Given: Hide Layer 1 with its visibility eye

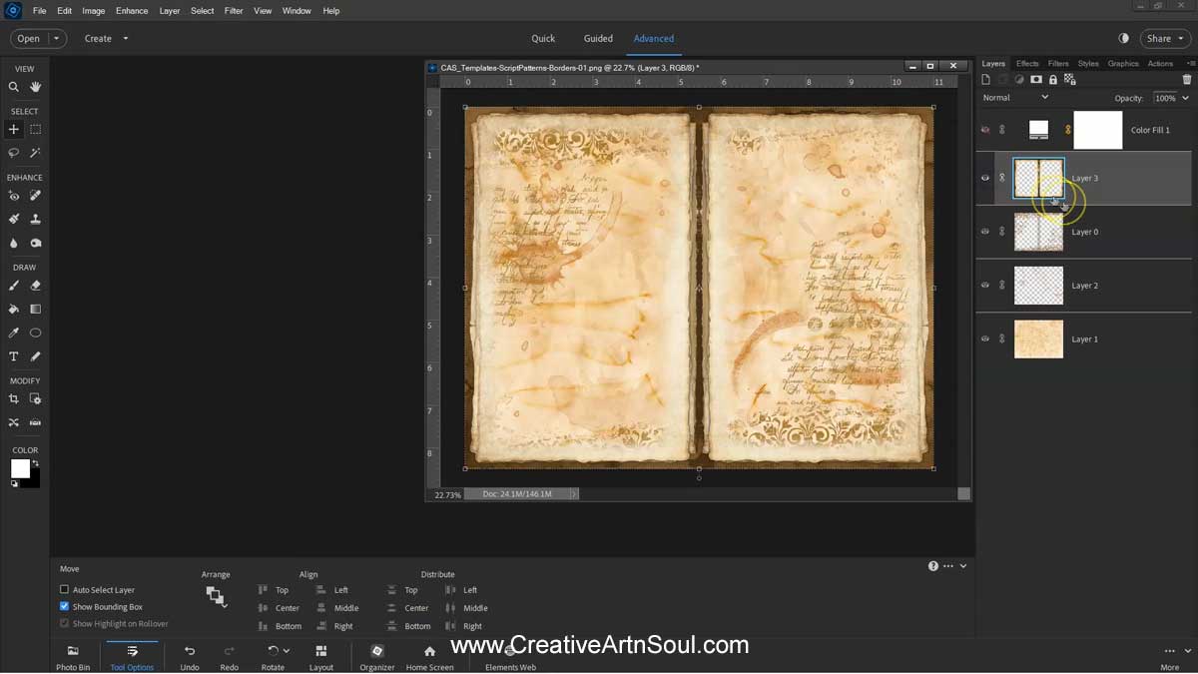Looking at the screenshot, I should [x=984, y=338].
